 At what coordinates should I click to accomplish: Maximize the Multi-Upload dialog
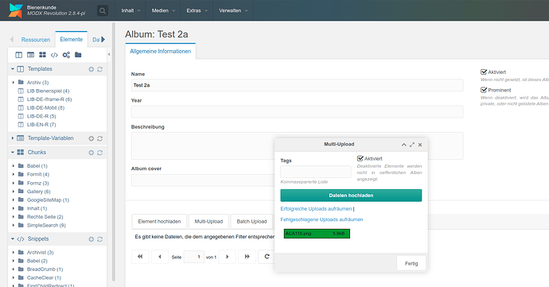pos(412,145)
